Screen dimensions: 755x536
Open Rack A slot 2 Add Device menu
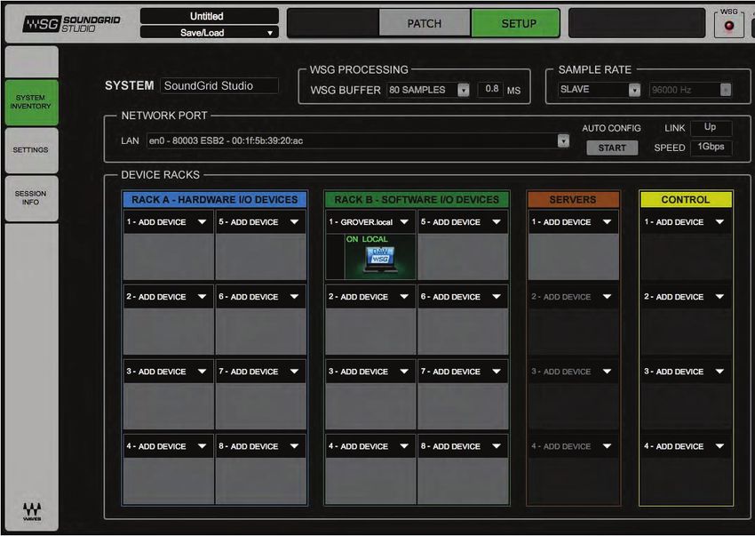click(168, 296)
